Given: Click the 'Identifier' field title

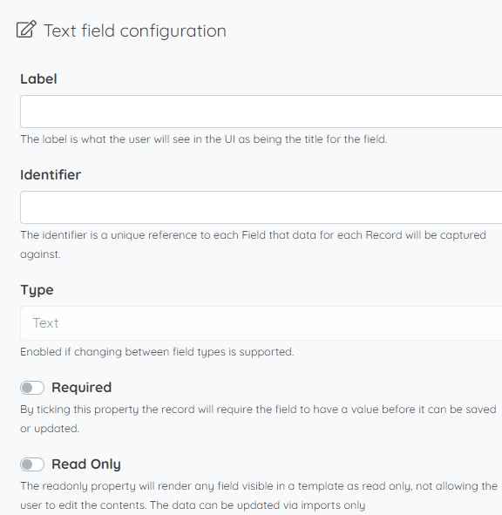Looking at the screenshot, I should point(51,175).
